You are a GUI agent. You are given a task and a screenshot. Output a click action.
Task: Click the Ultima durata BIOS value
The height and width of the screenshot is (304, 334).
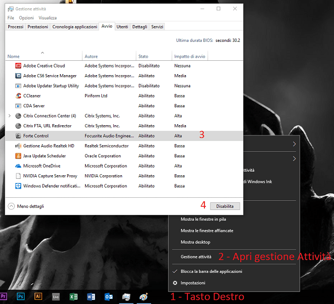coord(228,40)
